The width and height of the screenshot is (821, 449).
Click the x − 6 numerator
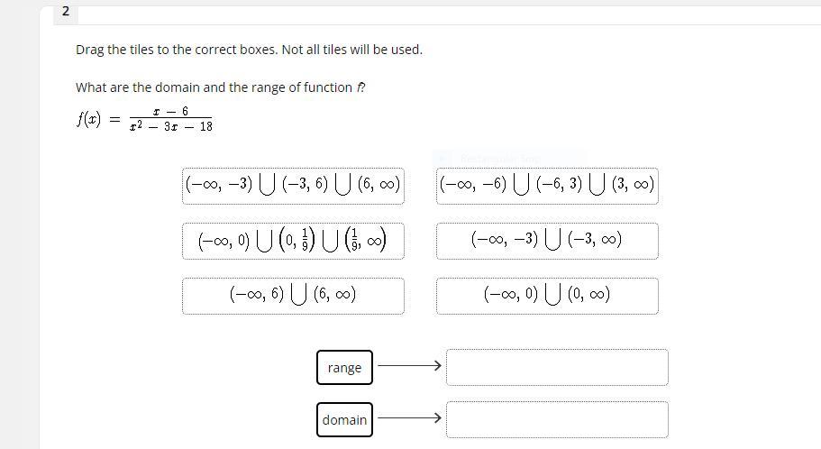click(x=170, y=111)
